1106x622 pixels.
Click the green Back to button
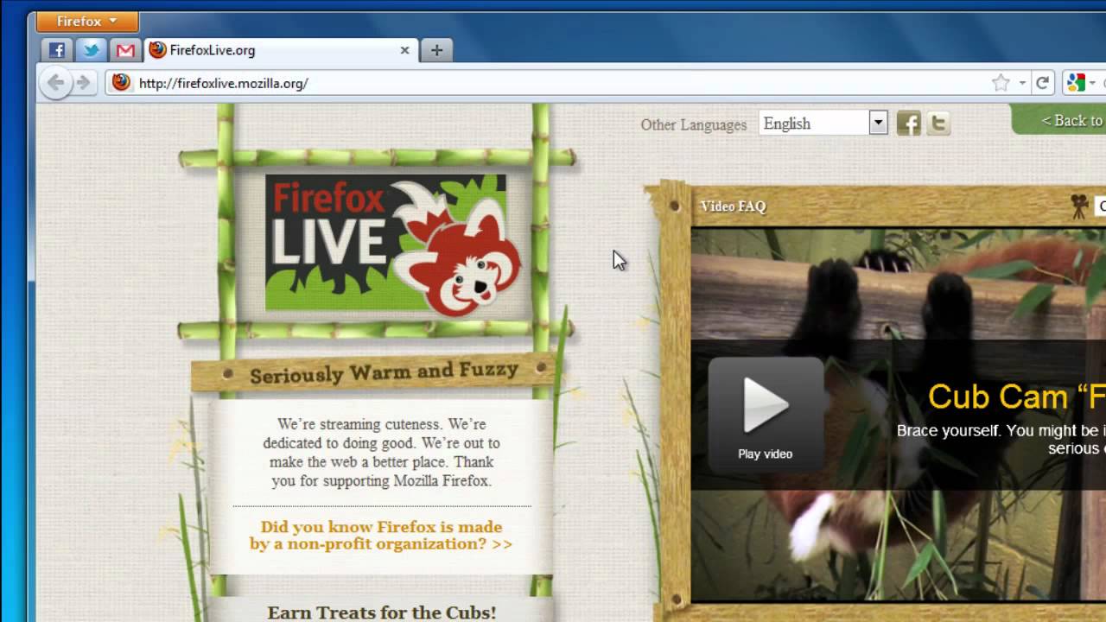[x=1058, y=120]
